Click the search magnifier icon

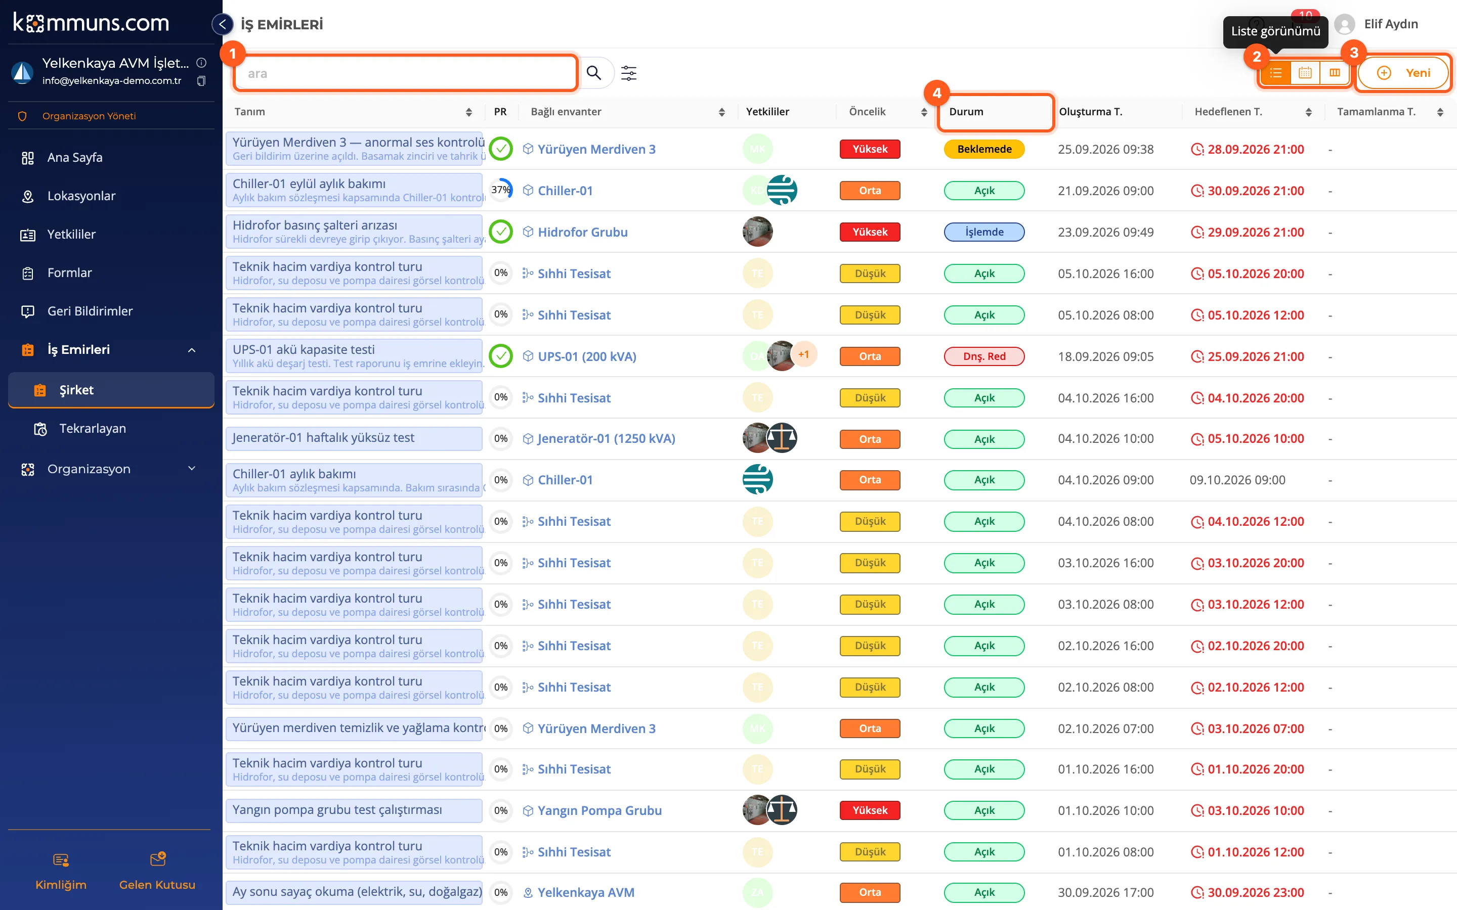593,73
